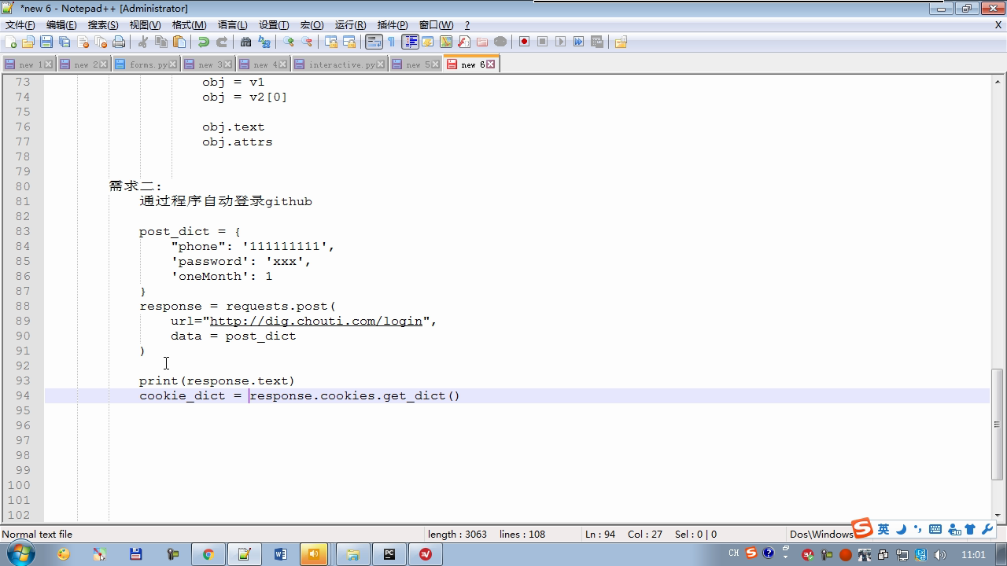Open Chrome from the Windows taskbar
This screenshot has height=566, width=1007.
(208, 554)
